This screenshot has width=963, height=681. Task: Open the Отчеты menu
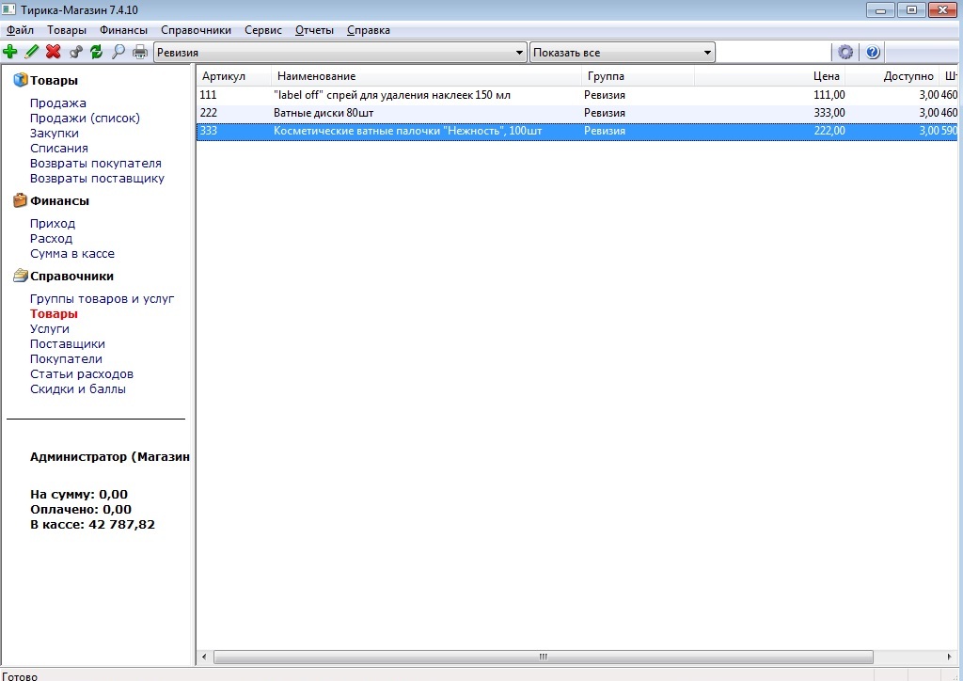coord(314,30)
